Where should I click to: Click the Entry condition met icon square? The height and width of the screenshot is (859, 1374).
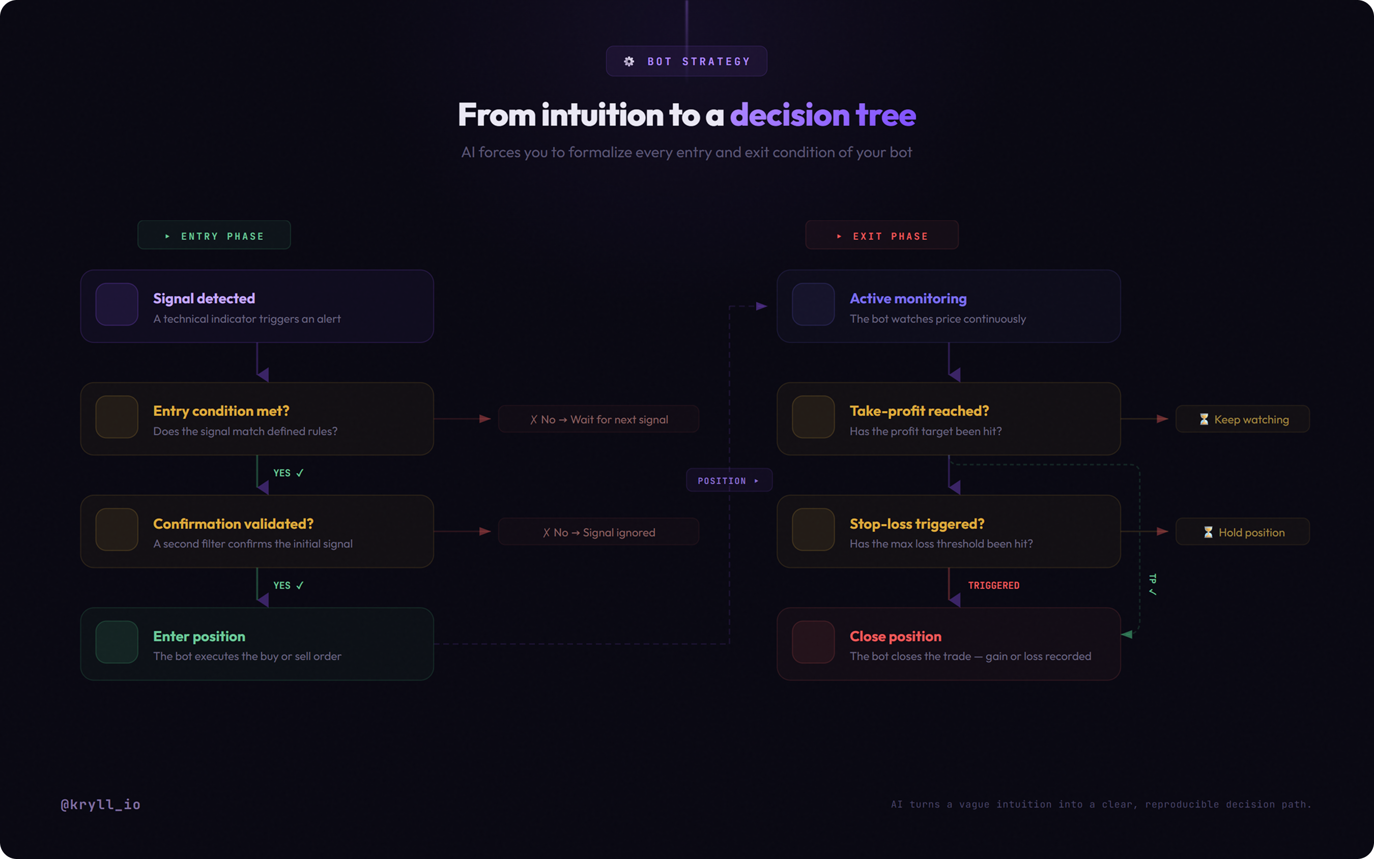tap(117, 417)
